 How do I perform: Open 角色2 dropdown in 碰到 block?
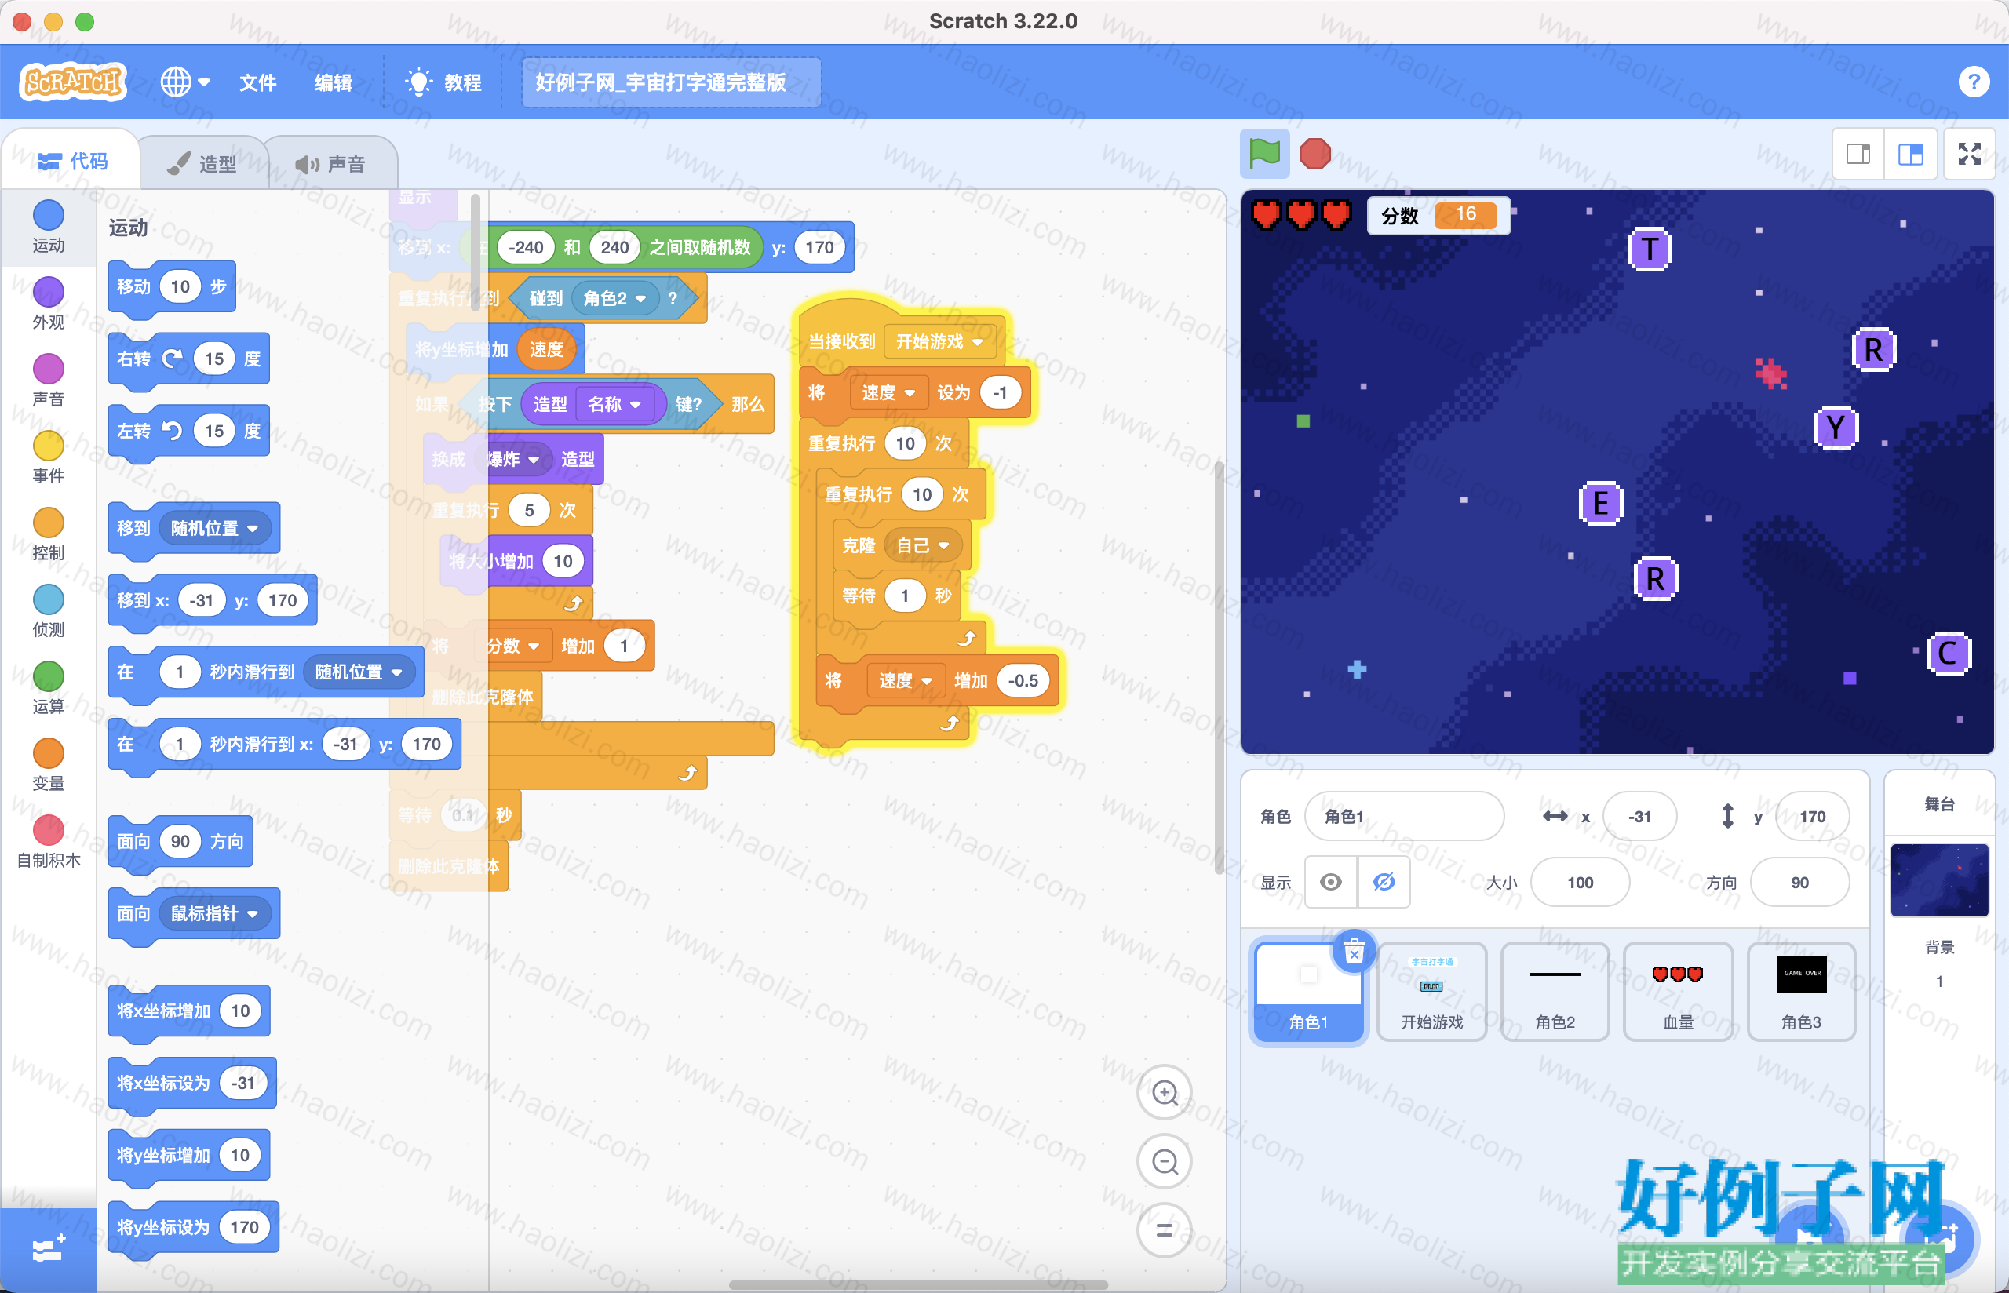pos(614,298)
